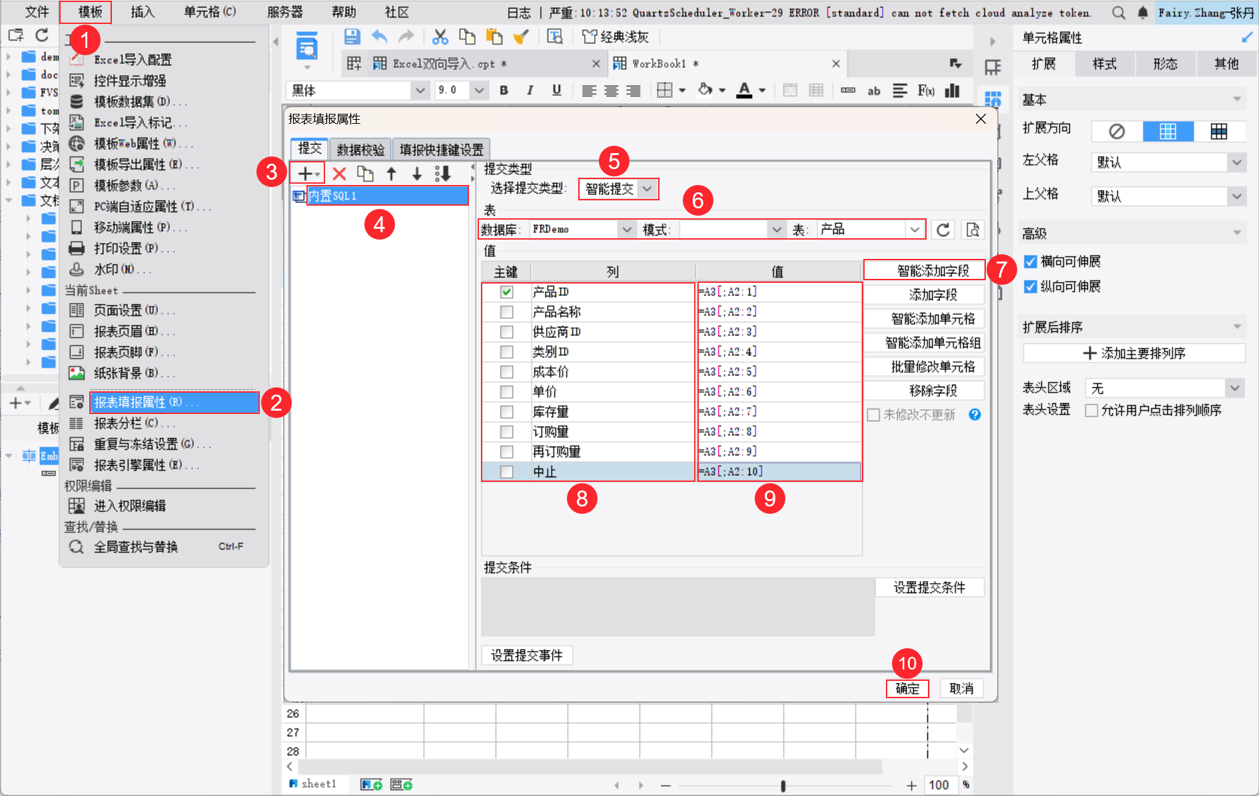1259x796 pixels.
Task: Insert a chart using the bar chart icon
Action: click(x=953, y=91)
